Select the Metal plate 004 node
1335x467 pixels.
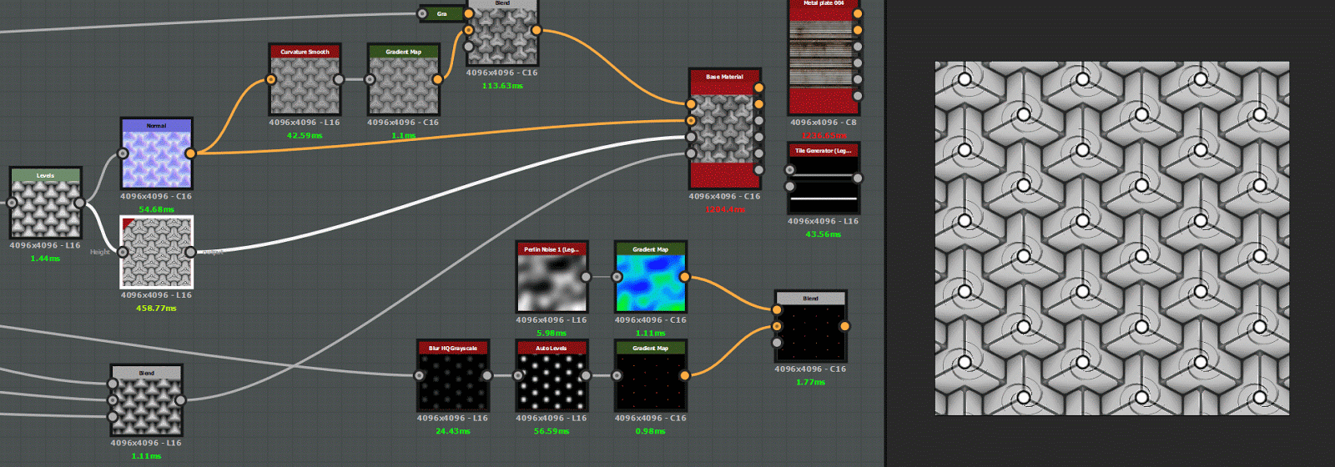(824, 57)
